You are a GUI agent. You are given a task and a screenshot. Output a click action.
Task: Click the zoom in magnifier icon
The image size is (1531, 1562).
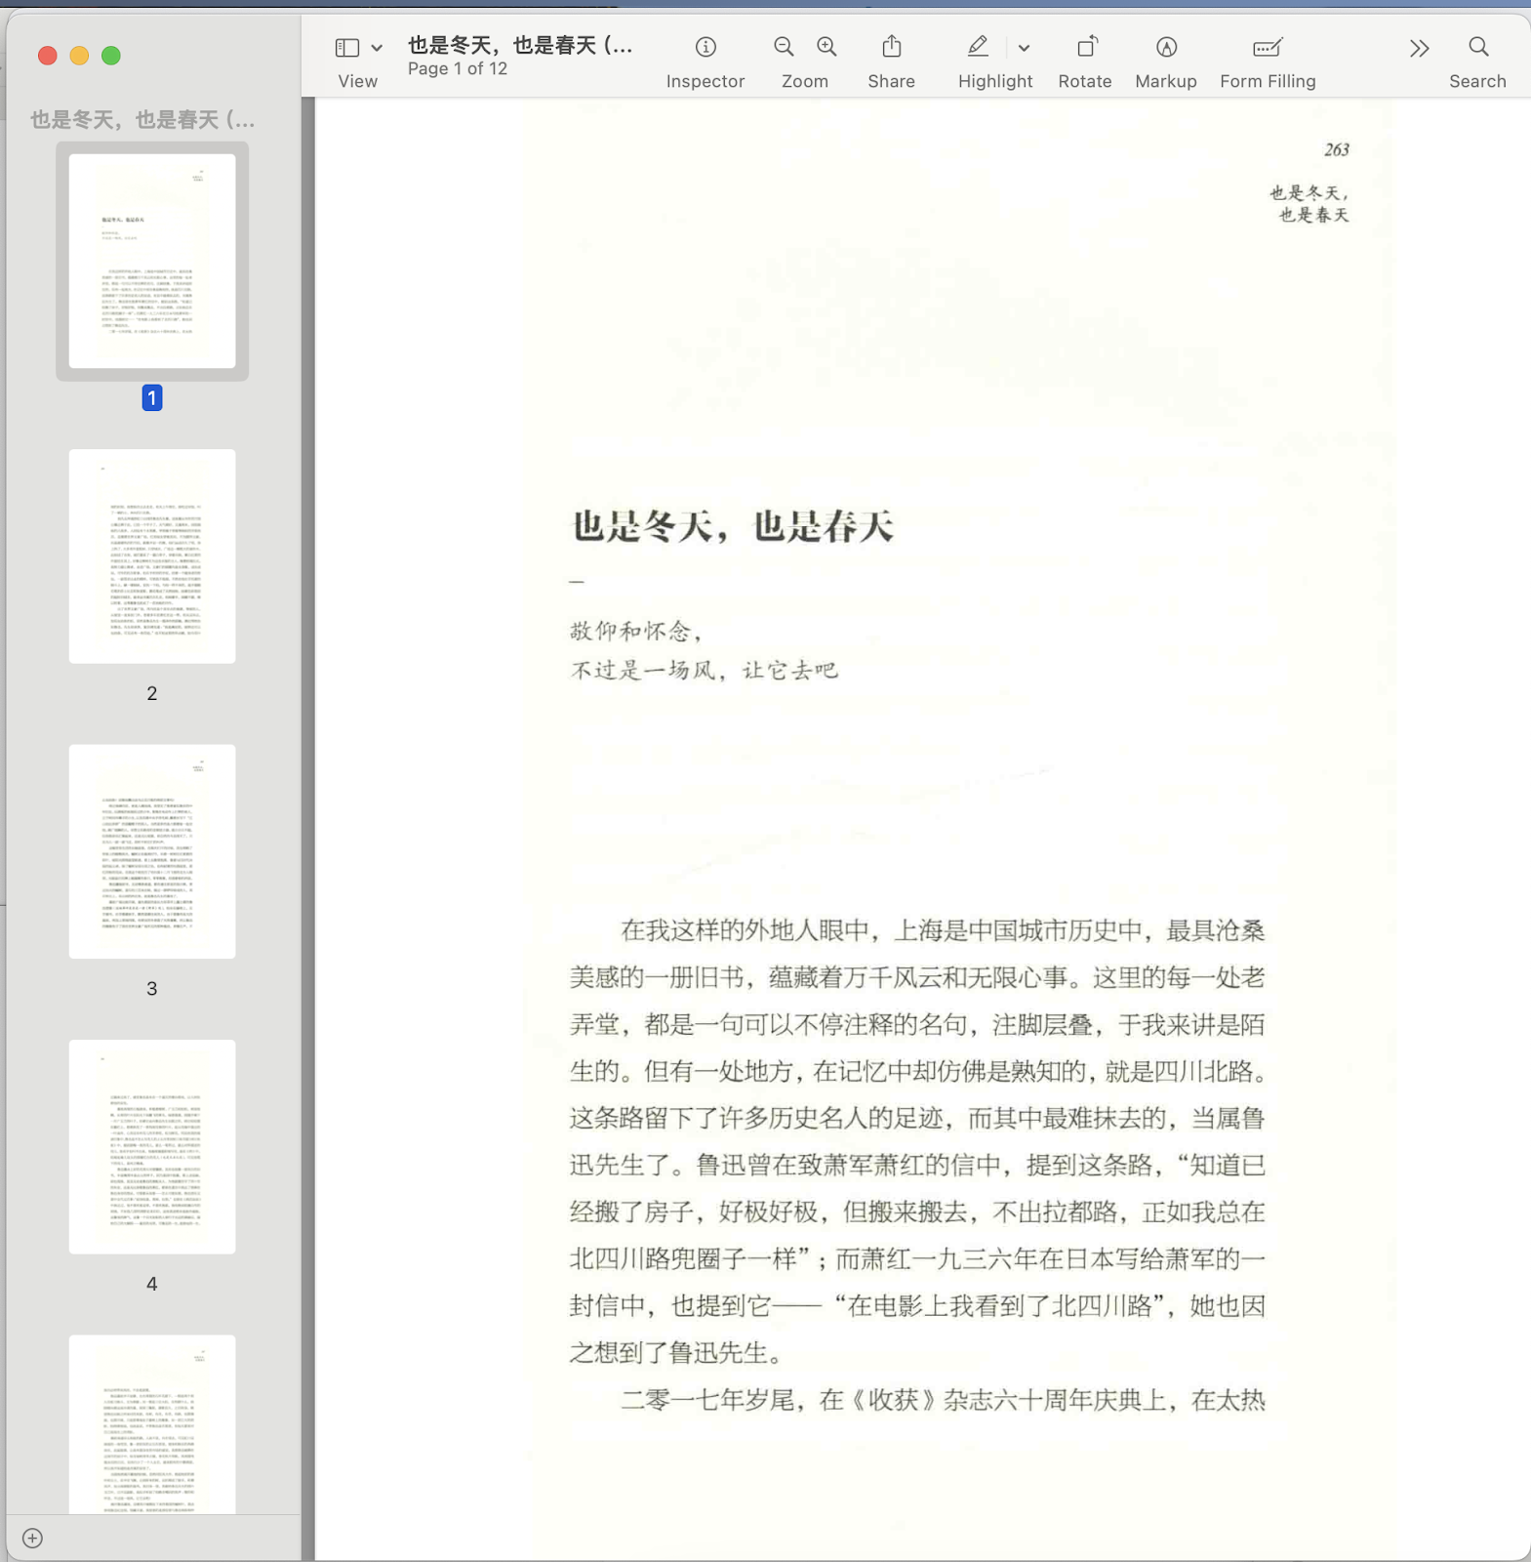[826, 47]
